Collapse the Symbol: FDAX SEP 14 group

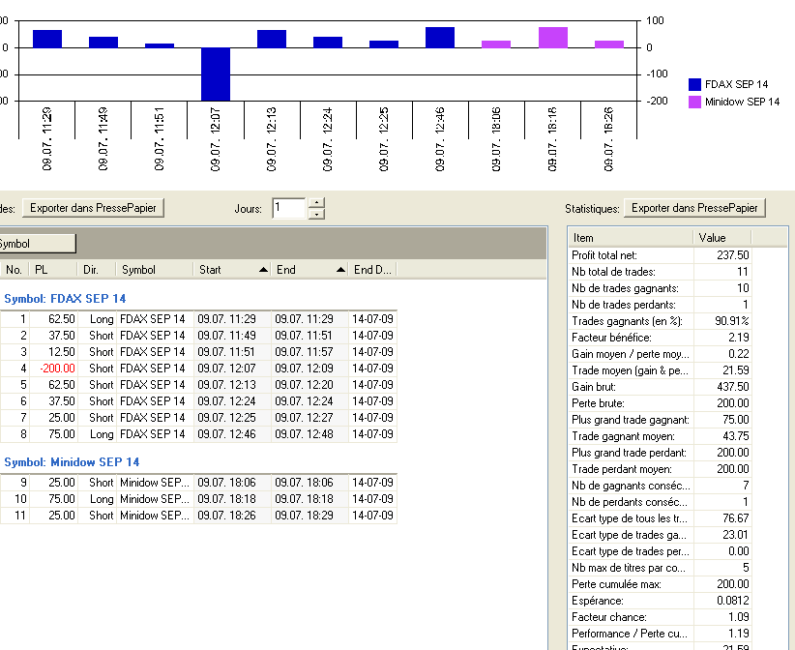pyautogui.click(x=64, y=299)
